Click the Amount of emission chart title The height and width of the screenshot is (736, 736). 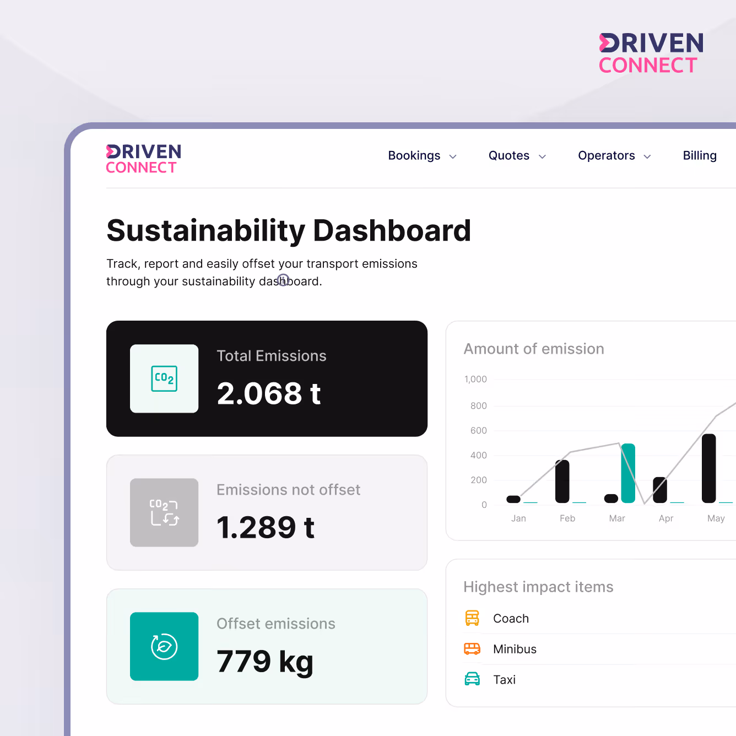(534, 349)
